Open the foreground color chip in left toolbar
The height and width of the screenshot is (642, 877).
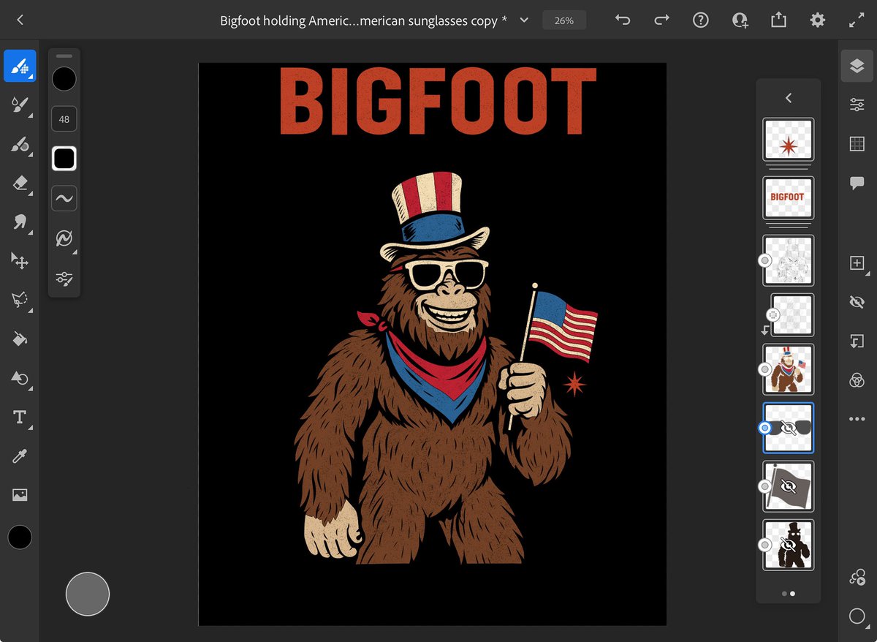(20, 537)
